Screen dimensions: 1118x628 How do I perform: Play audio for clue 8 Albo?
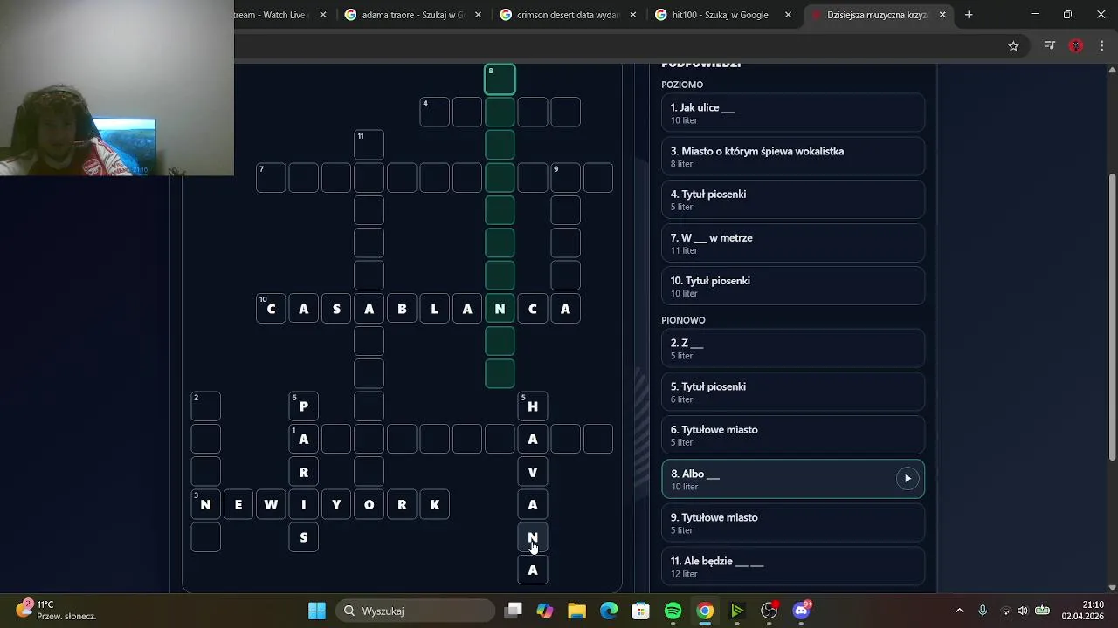point(908,478)
